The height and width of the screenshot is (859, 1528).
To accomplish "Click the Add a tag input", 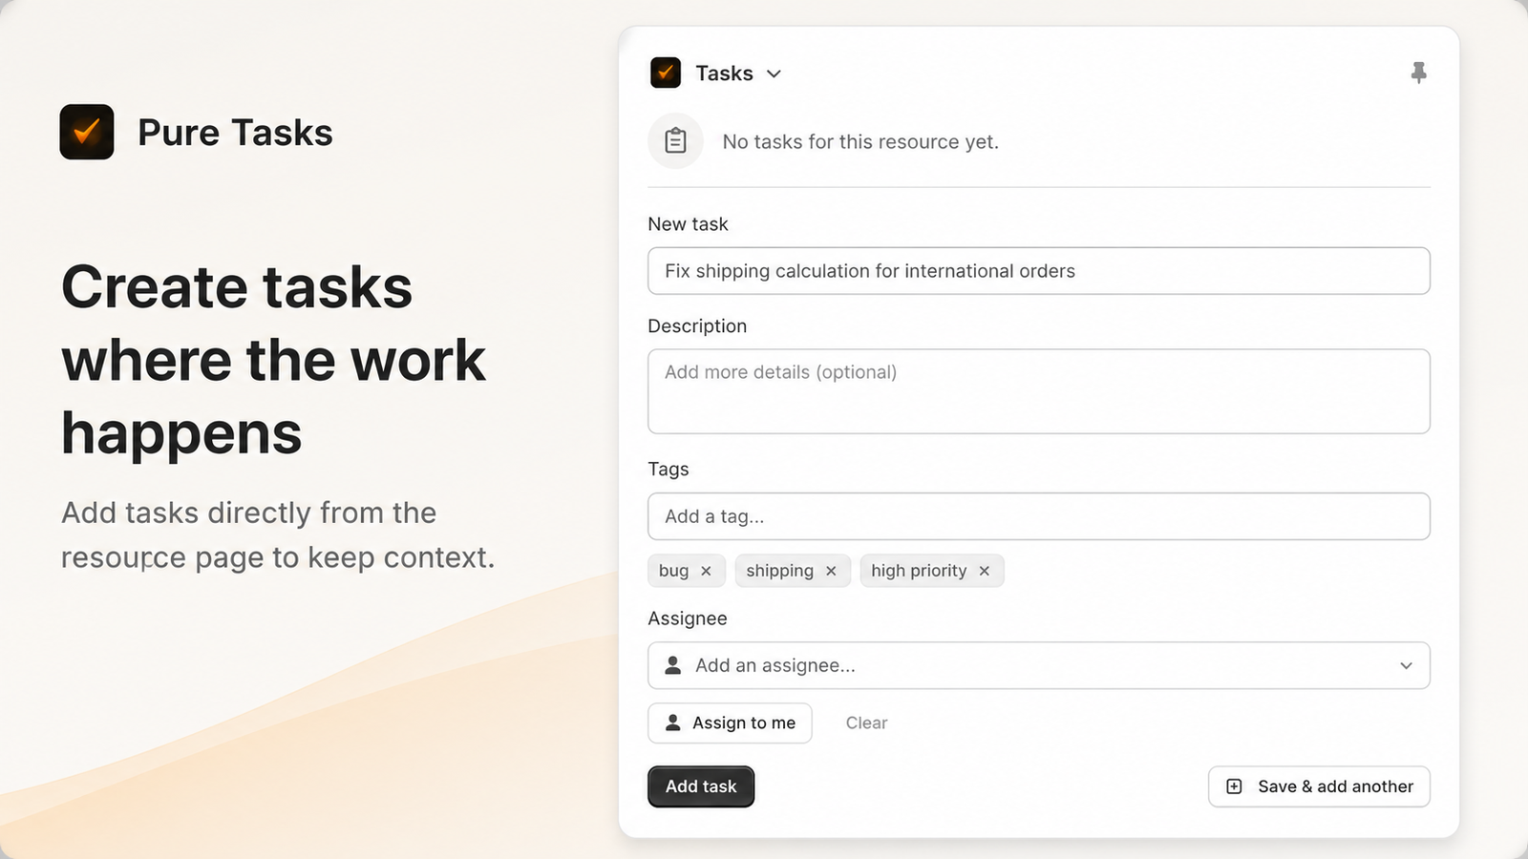I will click(x=1039, y=516).
